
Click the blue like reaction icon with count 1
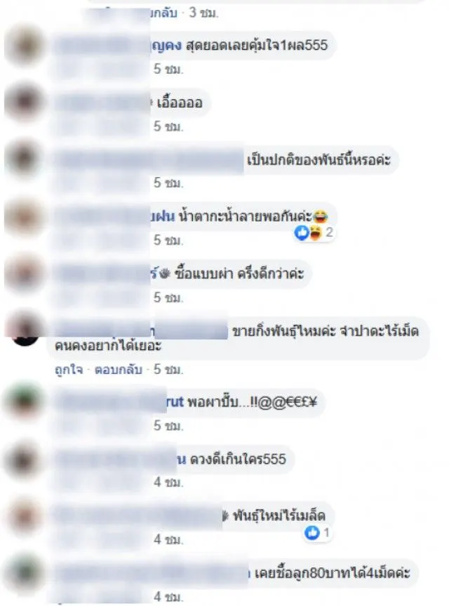pos(317,533)
